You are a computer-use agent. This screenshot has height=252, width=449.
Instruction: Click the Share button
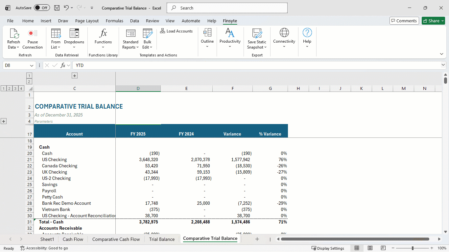(x=433, y=21)
